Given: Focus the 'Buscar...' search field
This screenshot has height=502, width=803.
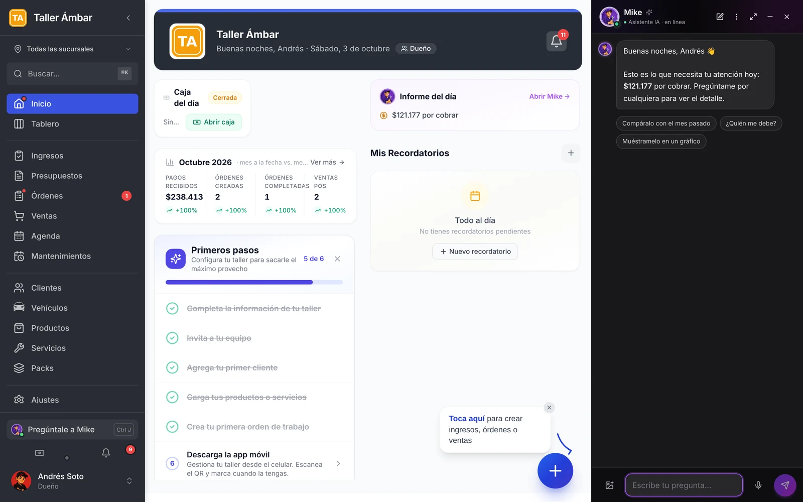Looking at the screenshot, I should [x=72, y=73].
